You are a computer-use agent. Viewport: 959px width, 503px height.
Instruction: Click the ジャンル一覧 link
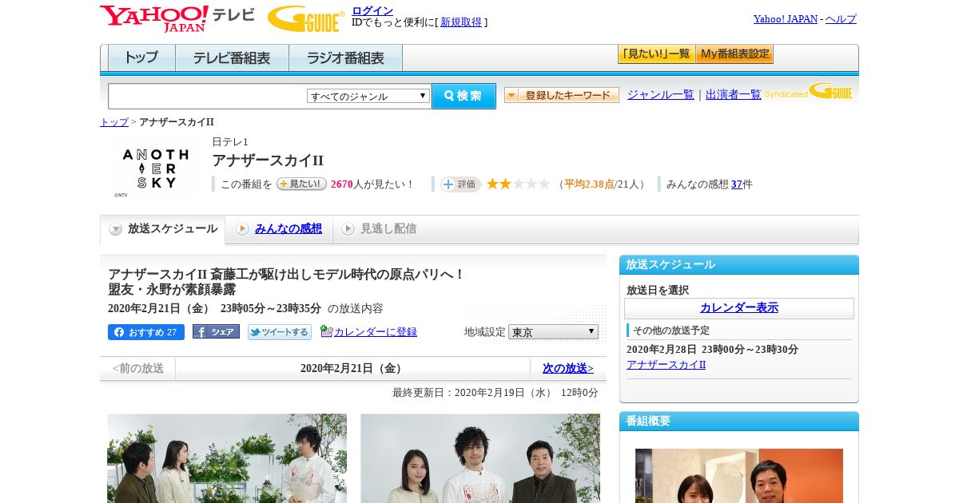pos(661,94)
